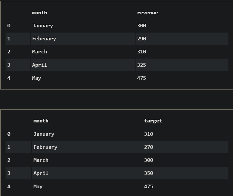Click the target column header
The image size is (233, 196).
[153, 121]
